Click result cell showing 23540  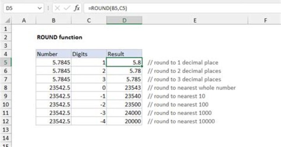124,96
